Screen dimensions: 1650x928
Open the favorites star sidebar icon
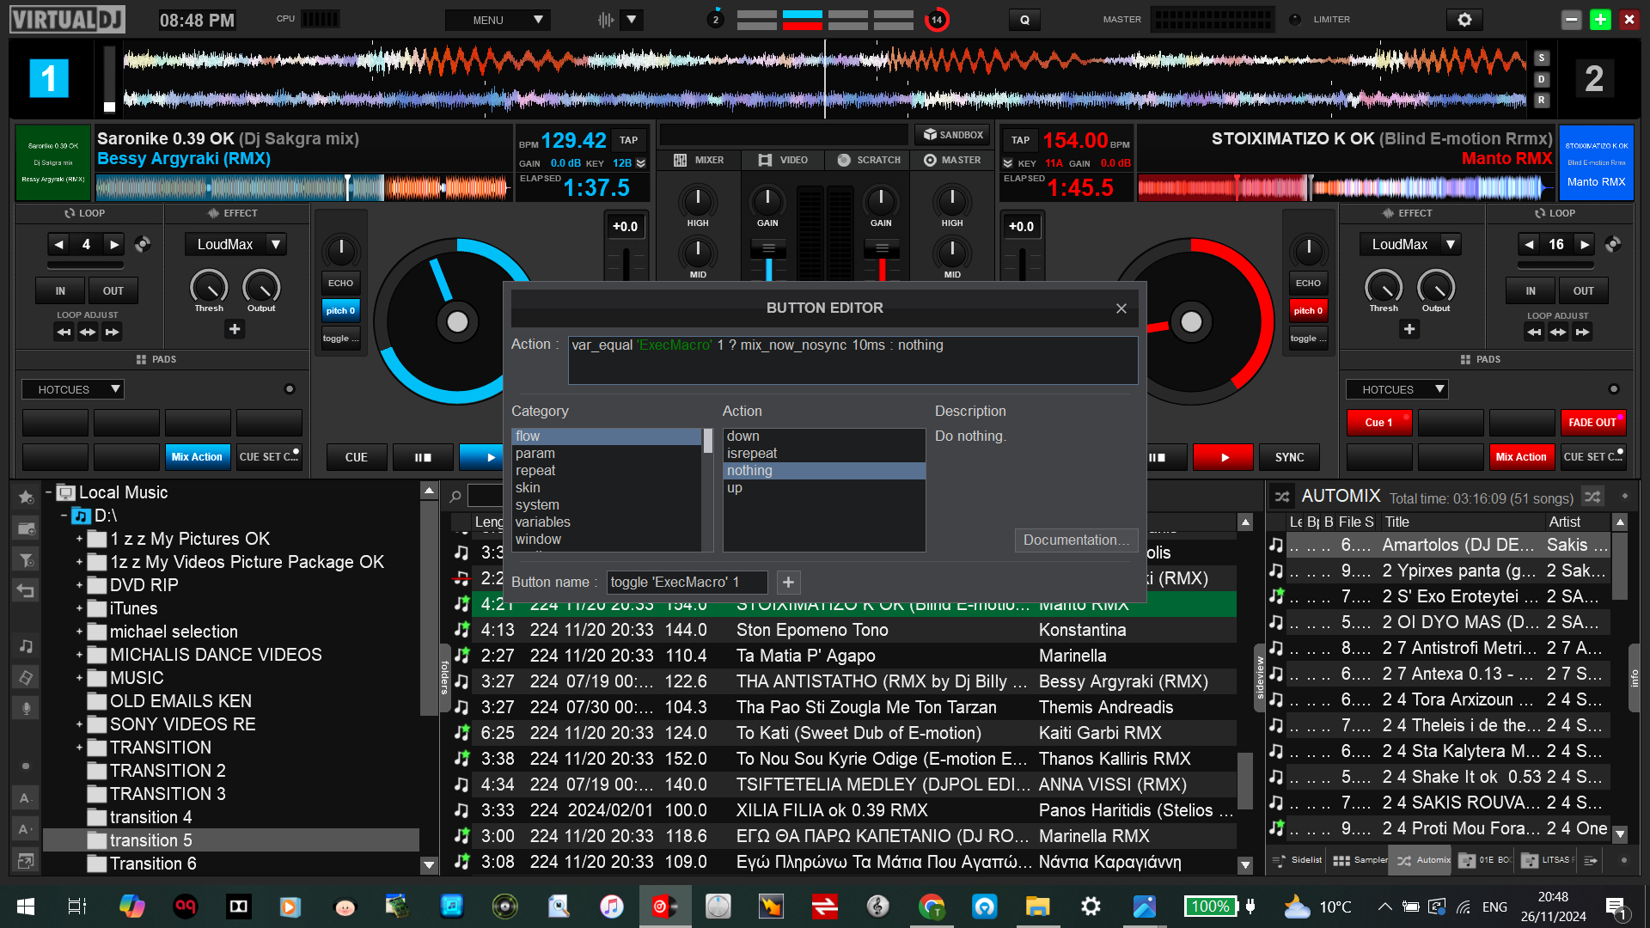[x=26, y=497]
